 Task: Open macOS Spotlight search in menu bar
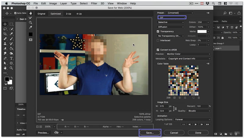pyautogui.click(x=213, y=3)
